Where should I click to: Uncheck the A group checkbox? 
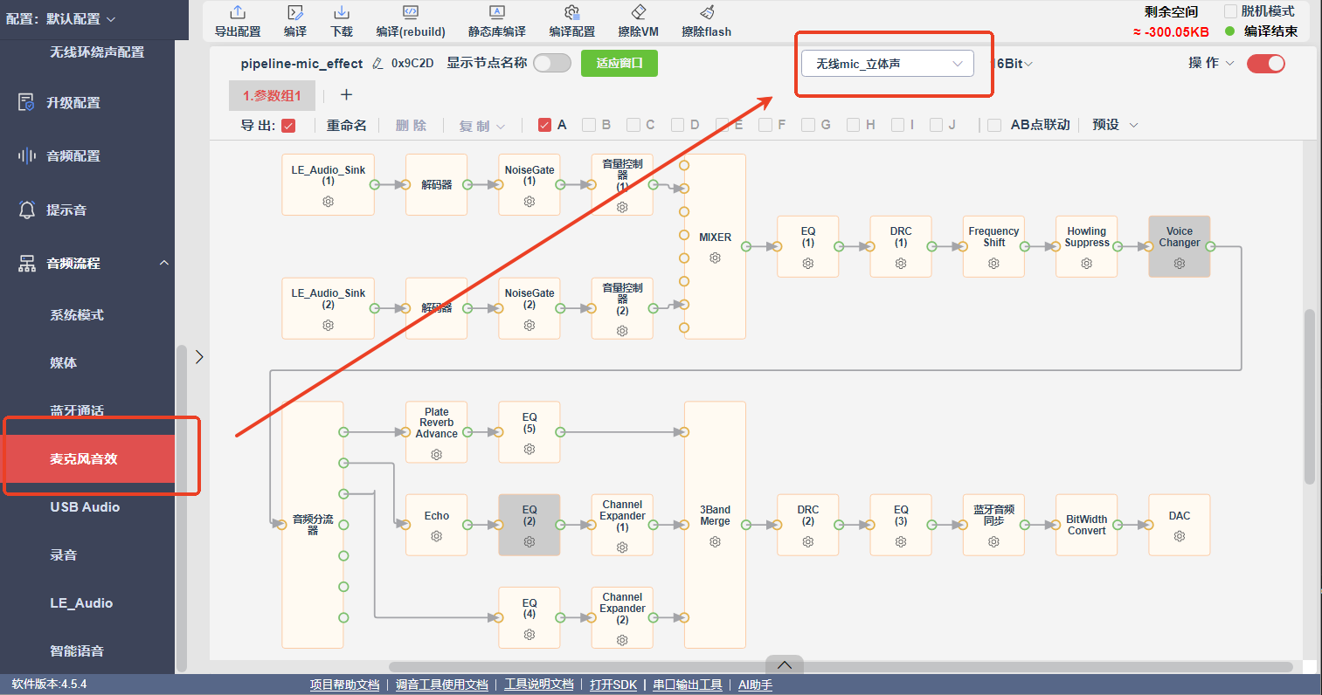pos(545,125)
